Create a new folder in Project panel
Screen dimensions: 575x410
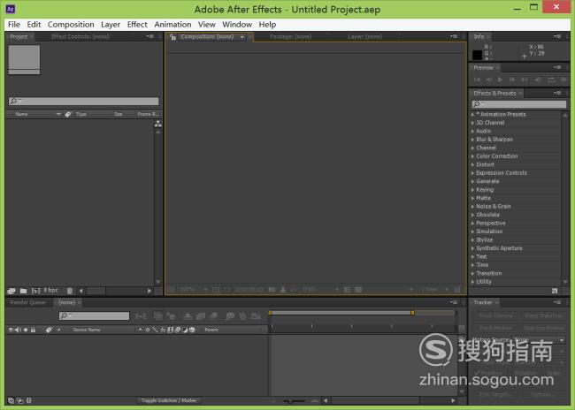(24, 291)
